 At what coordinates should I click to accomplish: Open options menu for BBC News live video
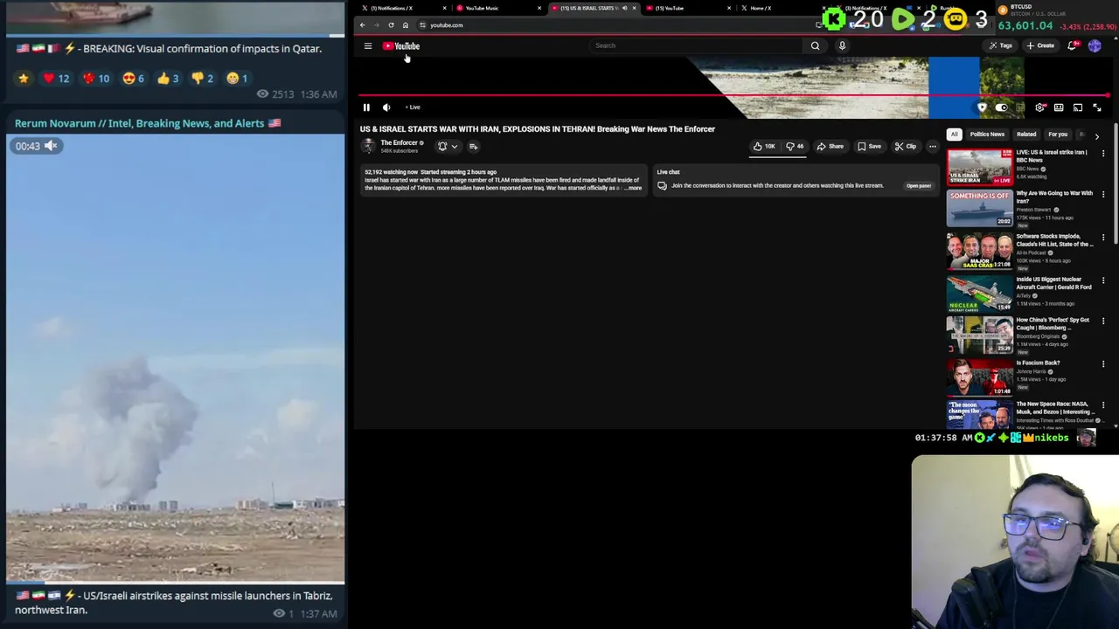1103,154
